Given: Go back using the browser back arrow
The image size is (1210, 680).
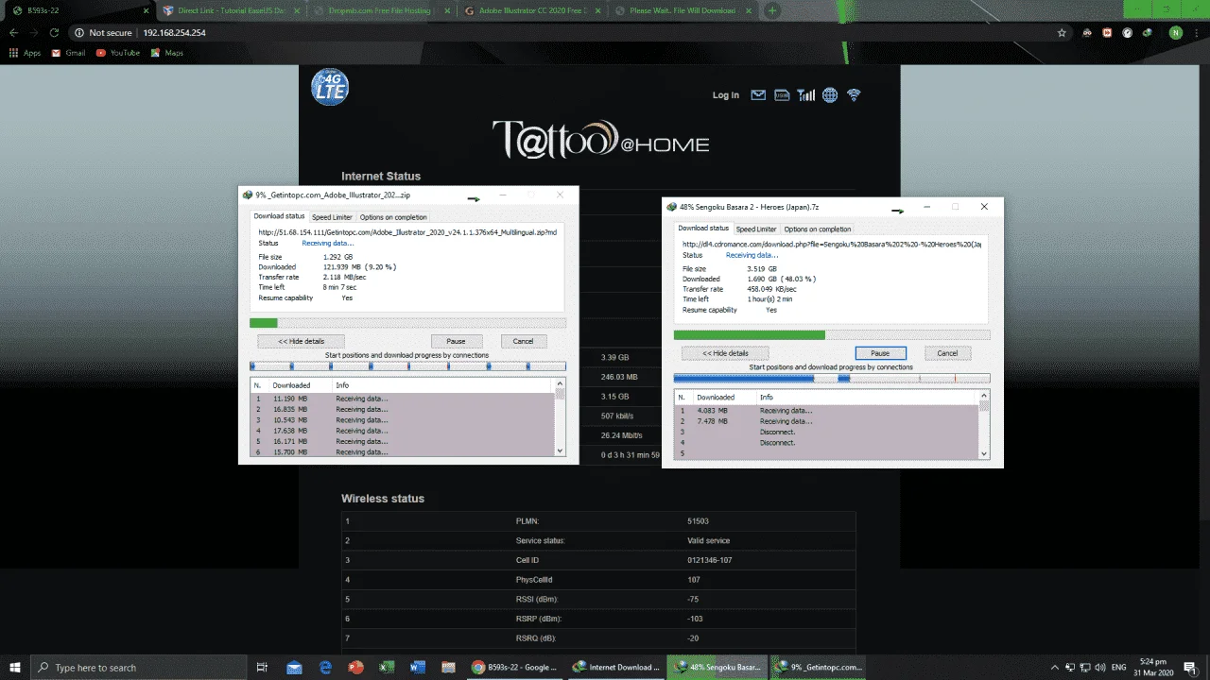Looking at the screenshot, I should (x=14, y=32).
